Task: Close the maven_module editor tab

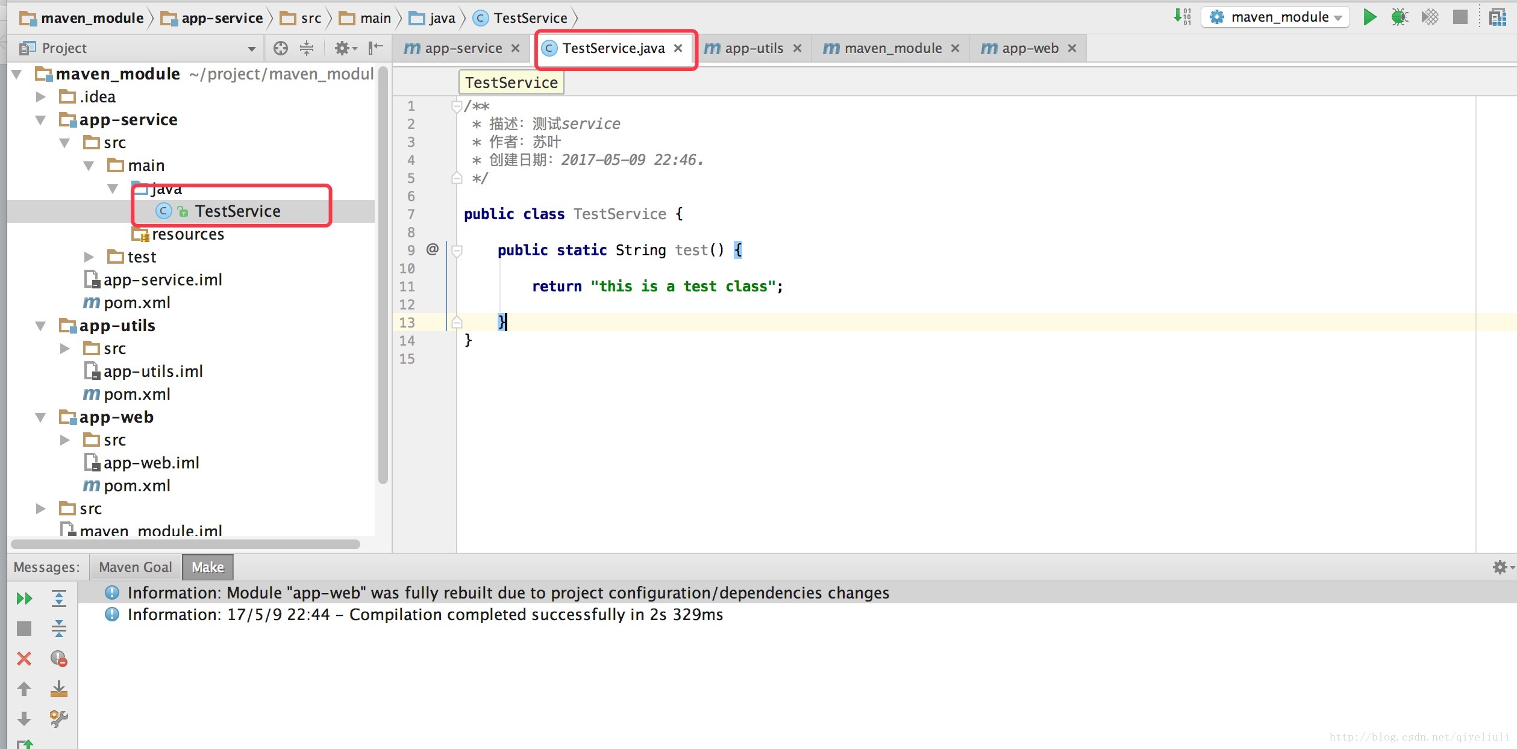Action: (955, 48)
